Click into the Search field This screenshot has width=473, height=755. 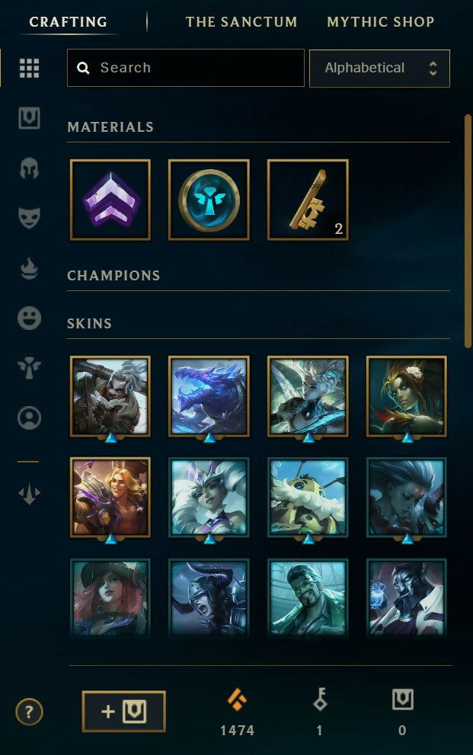click(x=186, y=68)
